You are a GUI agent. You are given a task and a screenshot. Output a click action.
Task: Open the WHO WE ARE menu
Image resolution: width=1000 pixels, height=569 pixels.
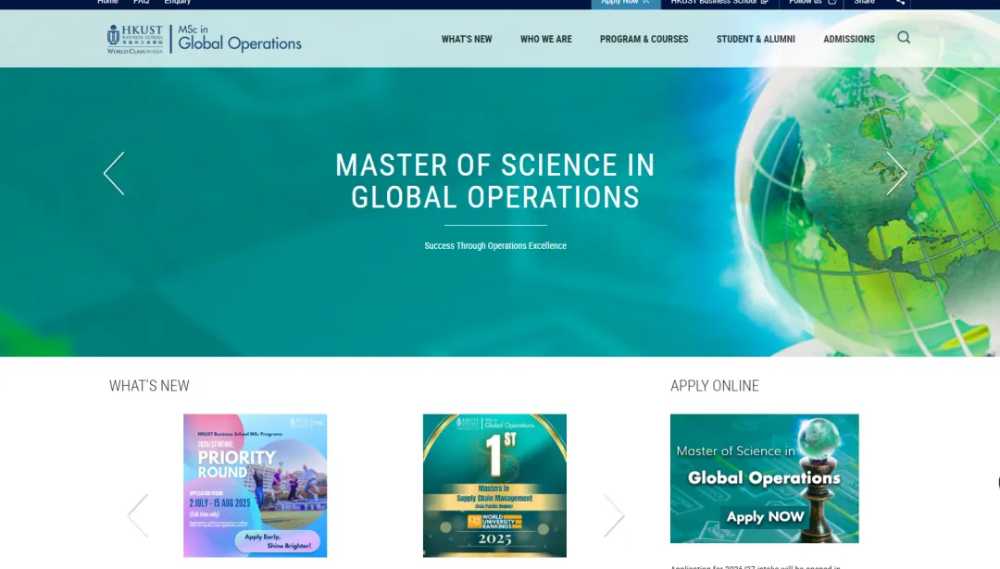[545, 39]
